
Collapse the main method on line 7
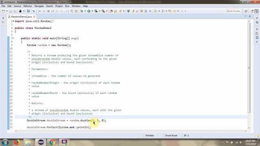[x=13, y=38]
